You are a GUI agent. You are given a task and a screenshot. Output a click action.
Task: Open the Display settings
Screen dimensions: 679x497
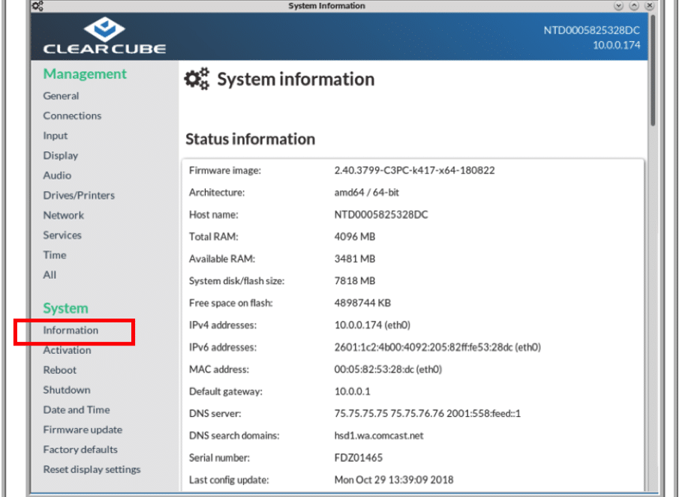coord(61,155)
